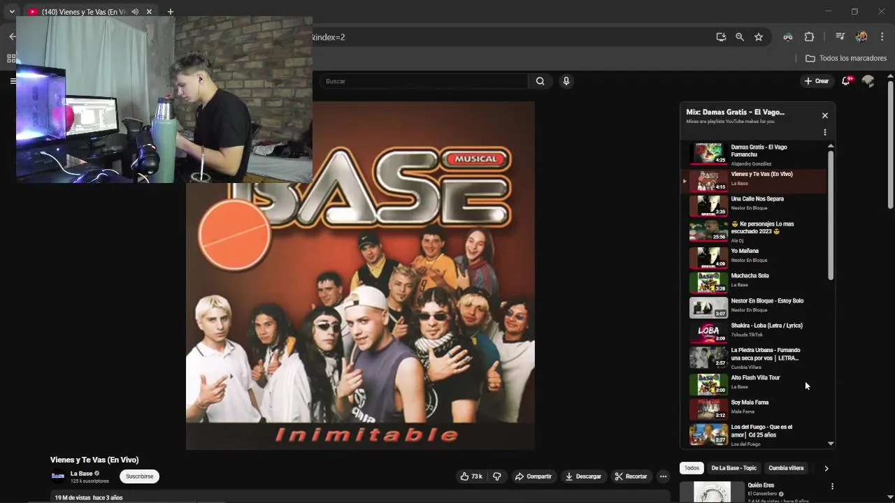
Task: Open La Base channel name link
Action: [82, 474]
